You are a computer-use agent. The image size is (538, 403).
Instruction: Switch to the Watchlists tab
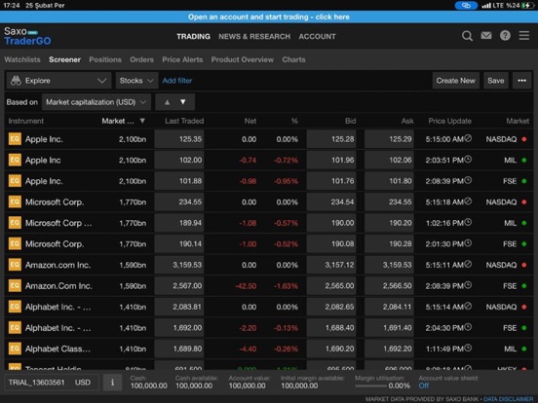(x=22, y=59)
